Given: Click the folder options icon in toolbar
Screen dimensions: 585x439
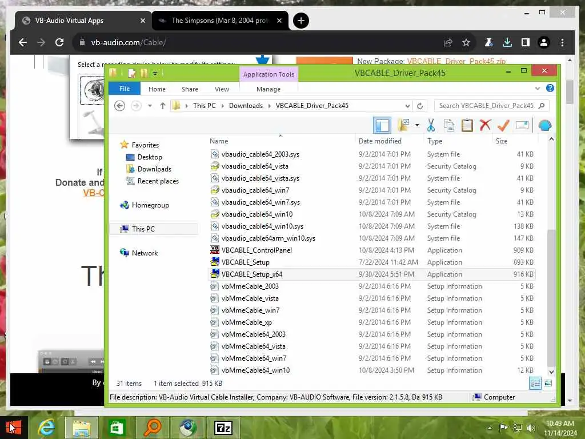Looking at the screenshot, I should click(403, 125).
